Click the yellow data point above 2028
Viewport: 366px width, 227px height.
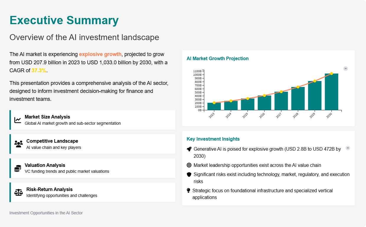click(298, 87)
